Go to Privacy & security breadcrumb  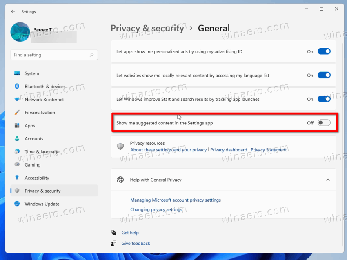[147, 28]
